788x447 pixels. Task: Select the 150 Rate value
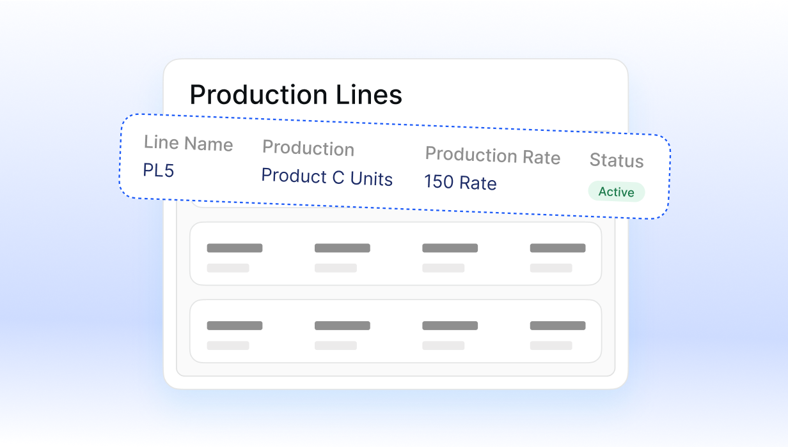click(461, 183)
